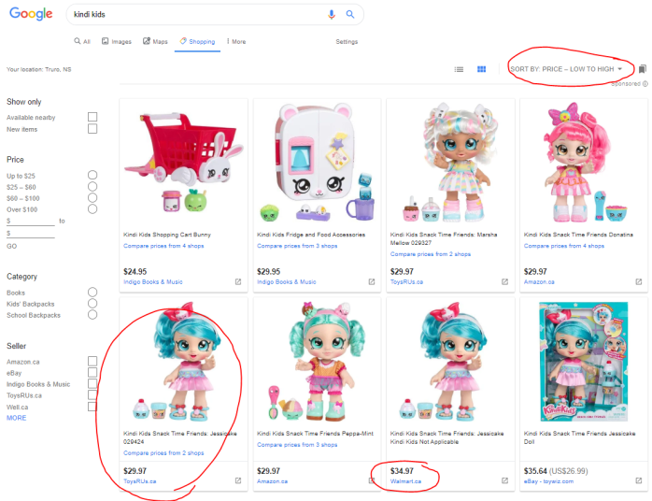
Task: Expand the More search categories menu
Action: click(235, 41)
